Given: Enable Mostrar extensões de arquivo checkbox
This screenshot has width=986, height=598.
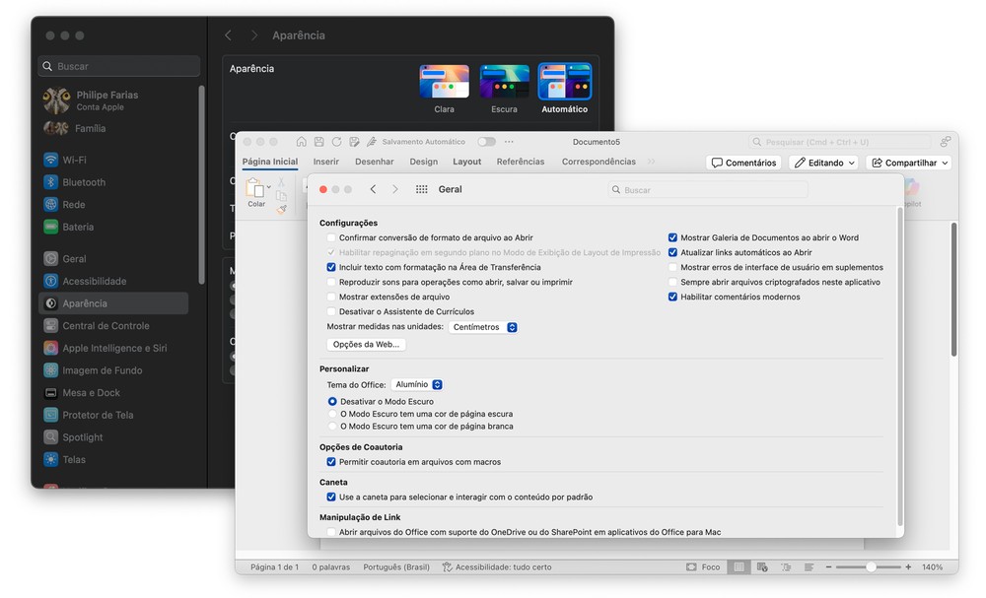Looking at the screenshot, I should tap(331, 297).
